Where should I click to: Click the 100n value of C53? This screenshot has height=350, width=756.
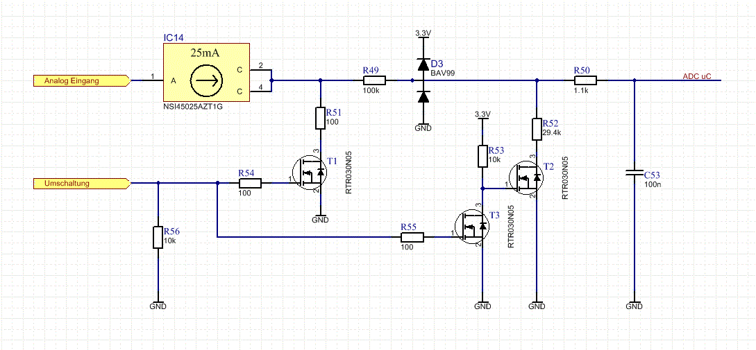[653, 184]
